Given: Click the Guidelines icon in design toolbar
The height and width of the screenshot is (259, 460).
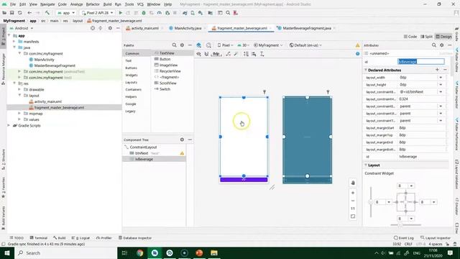Looking at the screenshot, I should pos(262,54).
